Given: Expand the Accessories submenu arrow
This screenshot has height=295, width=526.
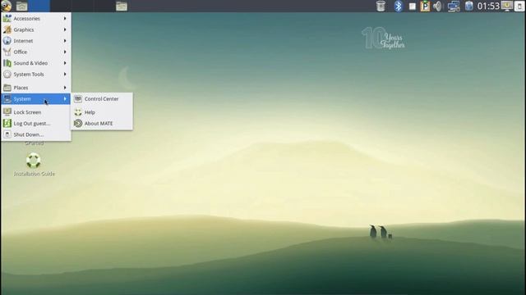Looking at the screenshot, I should point(65,18).
